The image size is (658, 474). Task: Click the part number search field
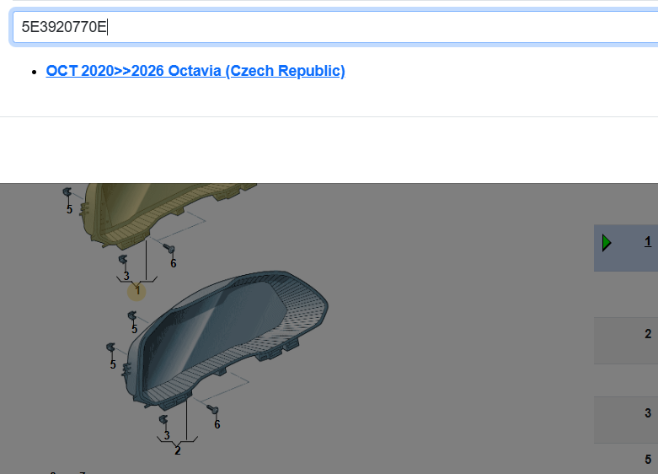337,27
